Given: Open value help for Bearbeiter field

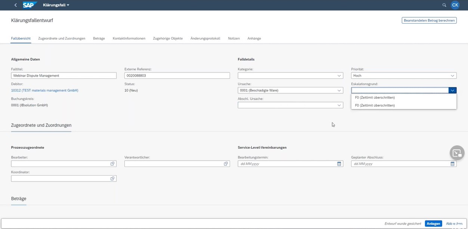Looking at the screenshot, I should coord(112,163).
